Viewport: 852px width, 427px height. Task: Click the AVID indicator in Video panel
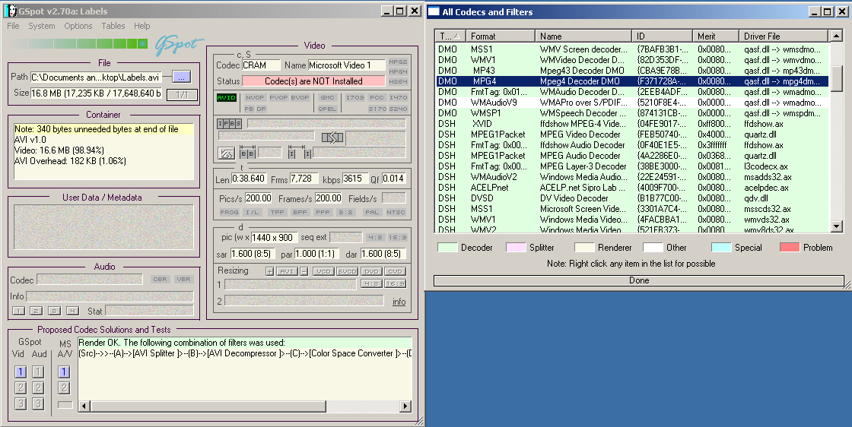[227, 98]
